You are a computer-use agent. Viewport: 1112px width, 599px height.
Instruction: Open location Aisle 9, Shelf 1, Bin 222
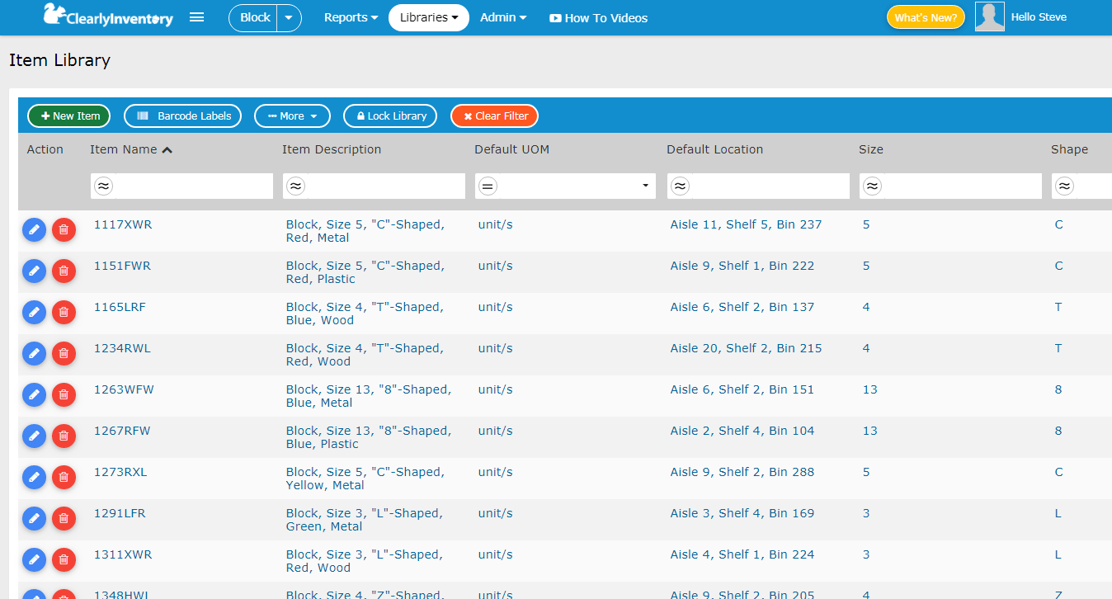tap(742, 265)
